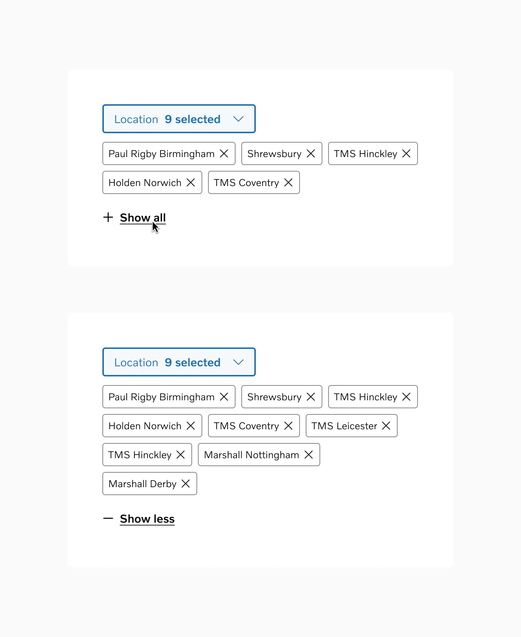521x637 pixels.
Task: Remove Holden Norwich chip in bottom card
Action: click(191, 426)
